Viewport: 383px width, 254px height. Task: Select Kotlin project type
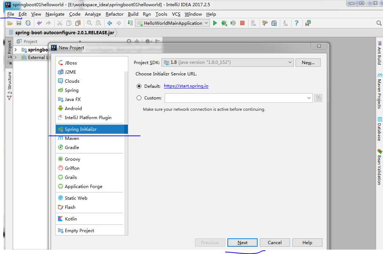coord(90,219)
